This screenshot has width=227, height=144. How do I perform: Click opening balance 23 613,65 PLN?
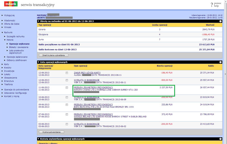point(207,45)
